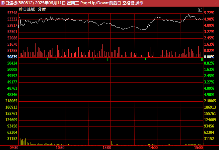Click the PageUp/Down:前后日 hint in title

(101, 3)
